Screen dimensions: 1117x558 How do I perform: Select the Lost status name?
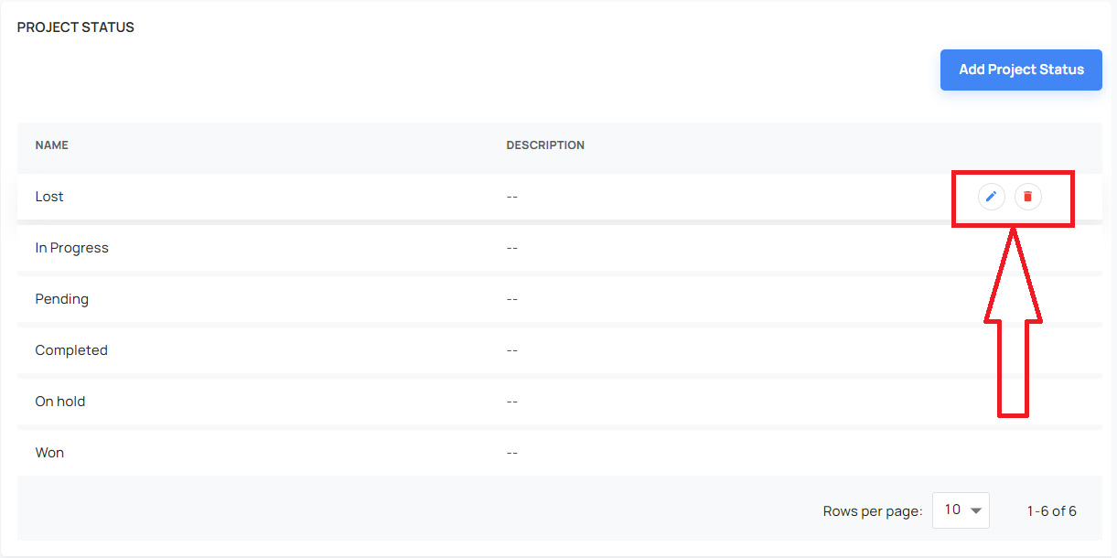[49, 197]
